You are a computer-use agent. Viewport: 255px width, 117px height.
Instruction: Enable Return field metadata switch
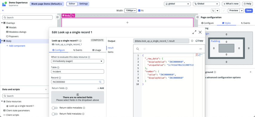(55, 114)
